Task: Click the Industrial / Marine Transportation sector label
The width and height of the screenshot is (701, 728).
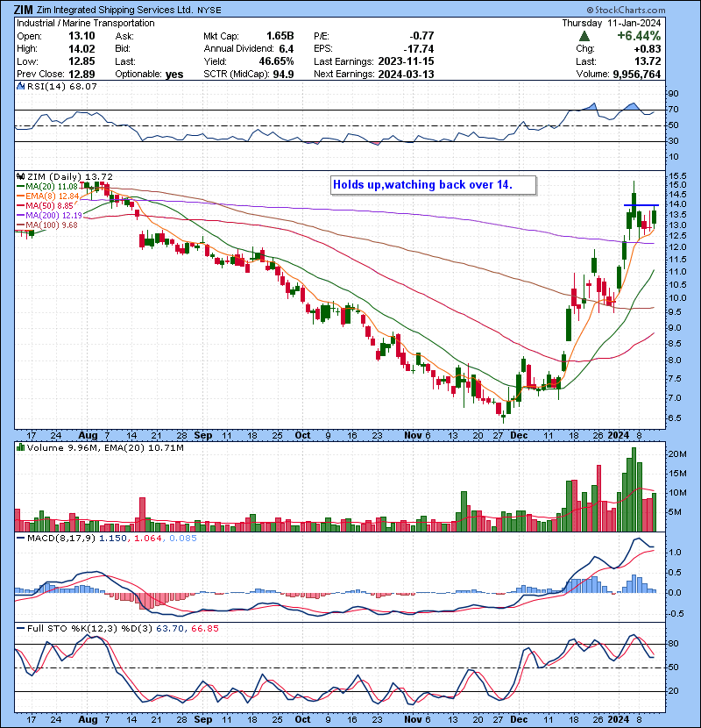Action: 86,23
